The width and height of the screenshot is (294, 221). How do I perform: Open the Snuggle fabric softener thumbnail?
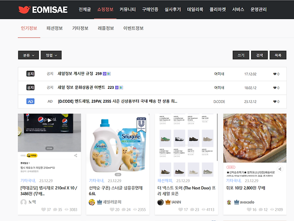coord(118,145)
